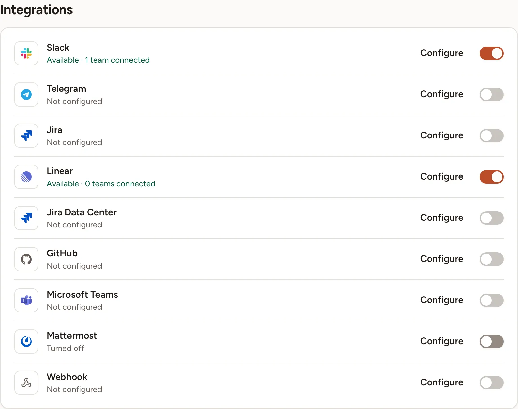Click the "Telegram" name label

(66, 89)
